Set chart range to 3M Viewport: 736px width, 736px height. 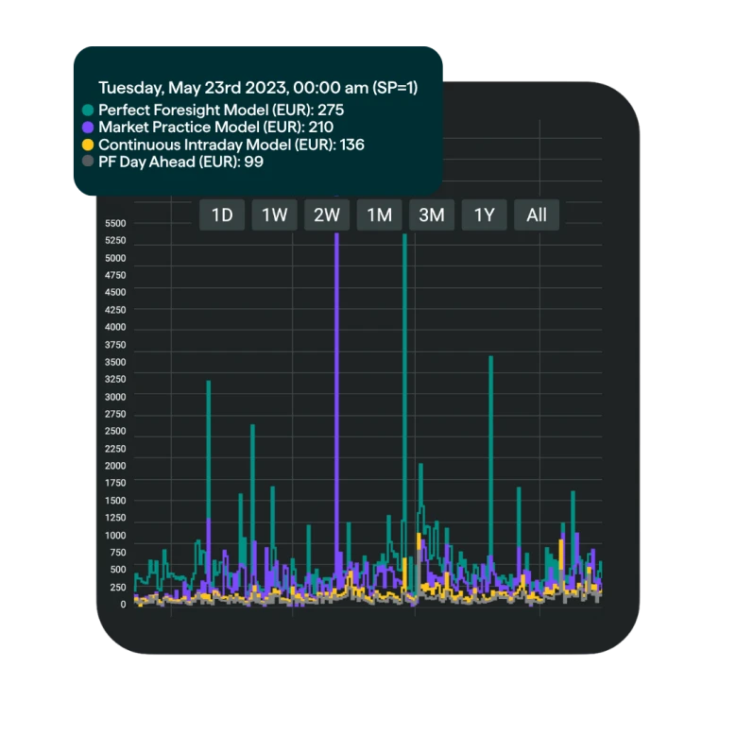coord(432,215)
